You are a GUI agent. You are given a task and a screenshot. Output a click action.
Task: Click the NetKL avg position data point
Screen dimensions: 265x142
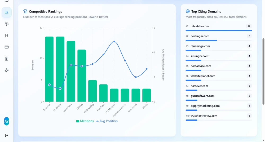click(x=147, y=69)
